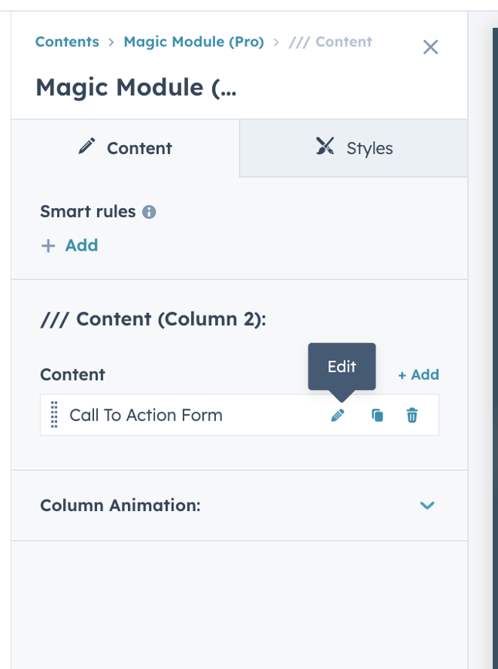The width and height of the screenshot is (498, 669).
Task: Click the Magic Module panel title
Action: point(136,87)
